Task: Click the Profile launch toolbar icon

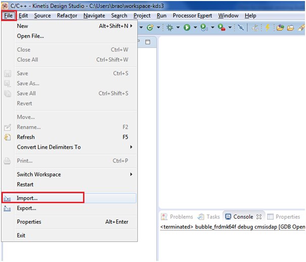Action: (204, 27)
